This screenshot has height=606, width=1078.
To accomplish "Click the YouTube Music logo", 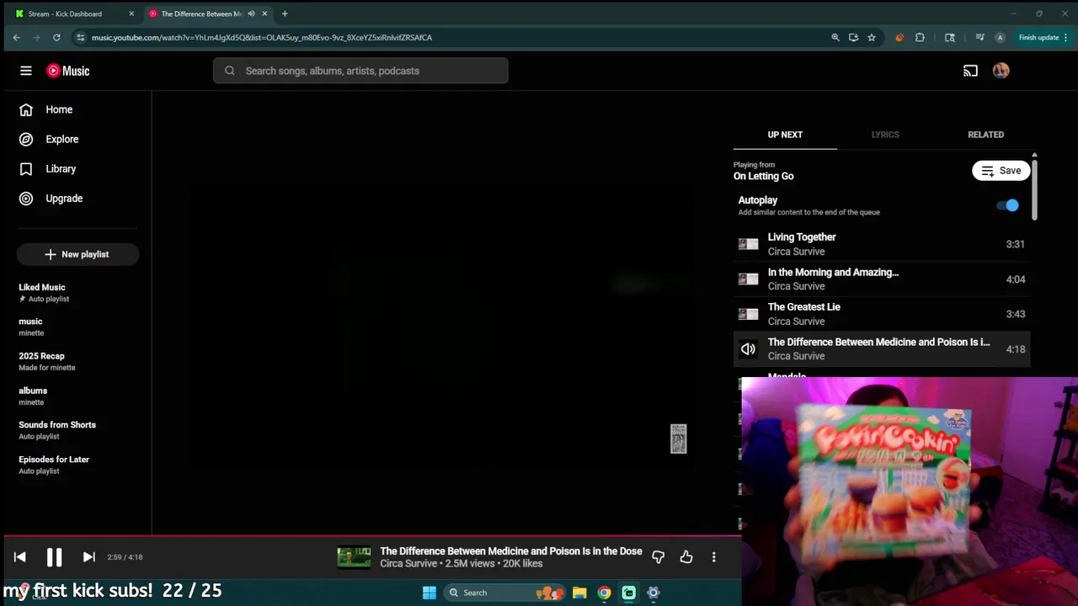I will (x=68, y=71).
